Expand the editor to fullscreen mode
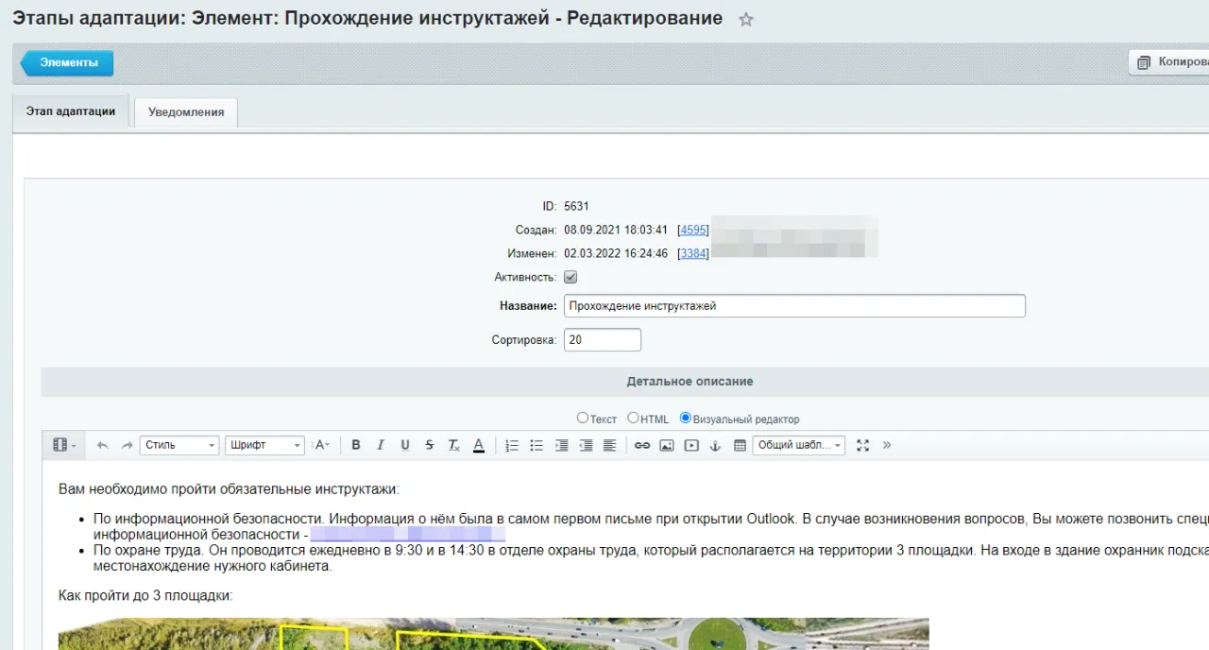 tap(862, 445)
